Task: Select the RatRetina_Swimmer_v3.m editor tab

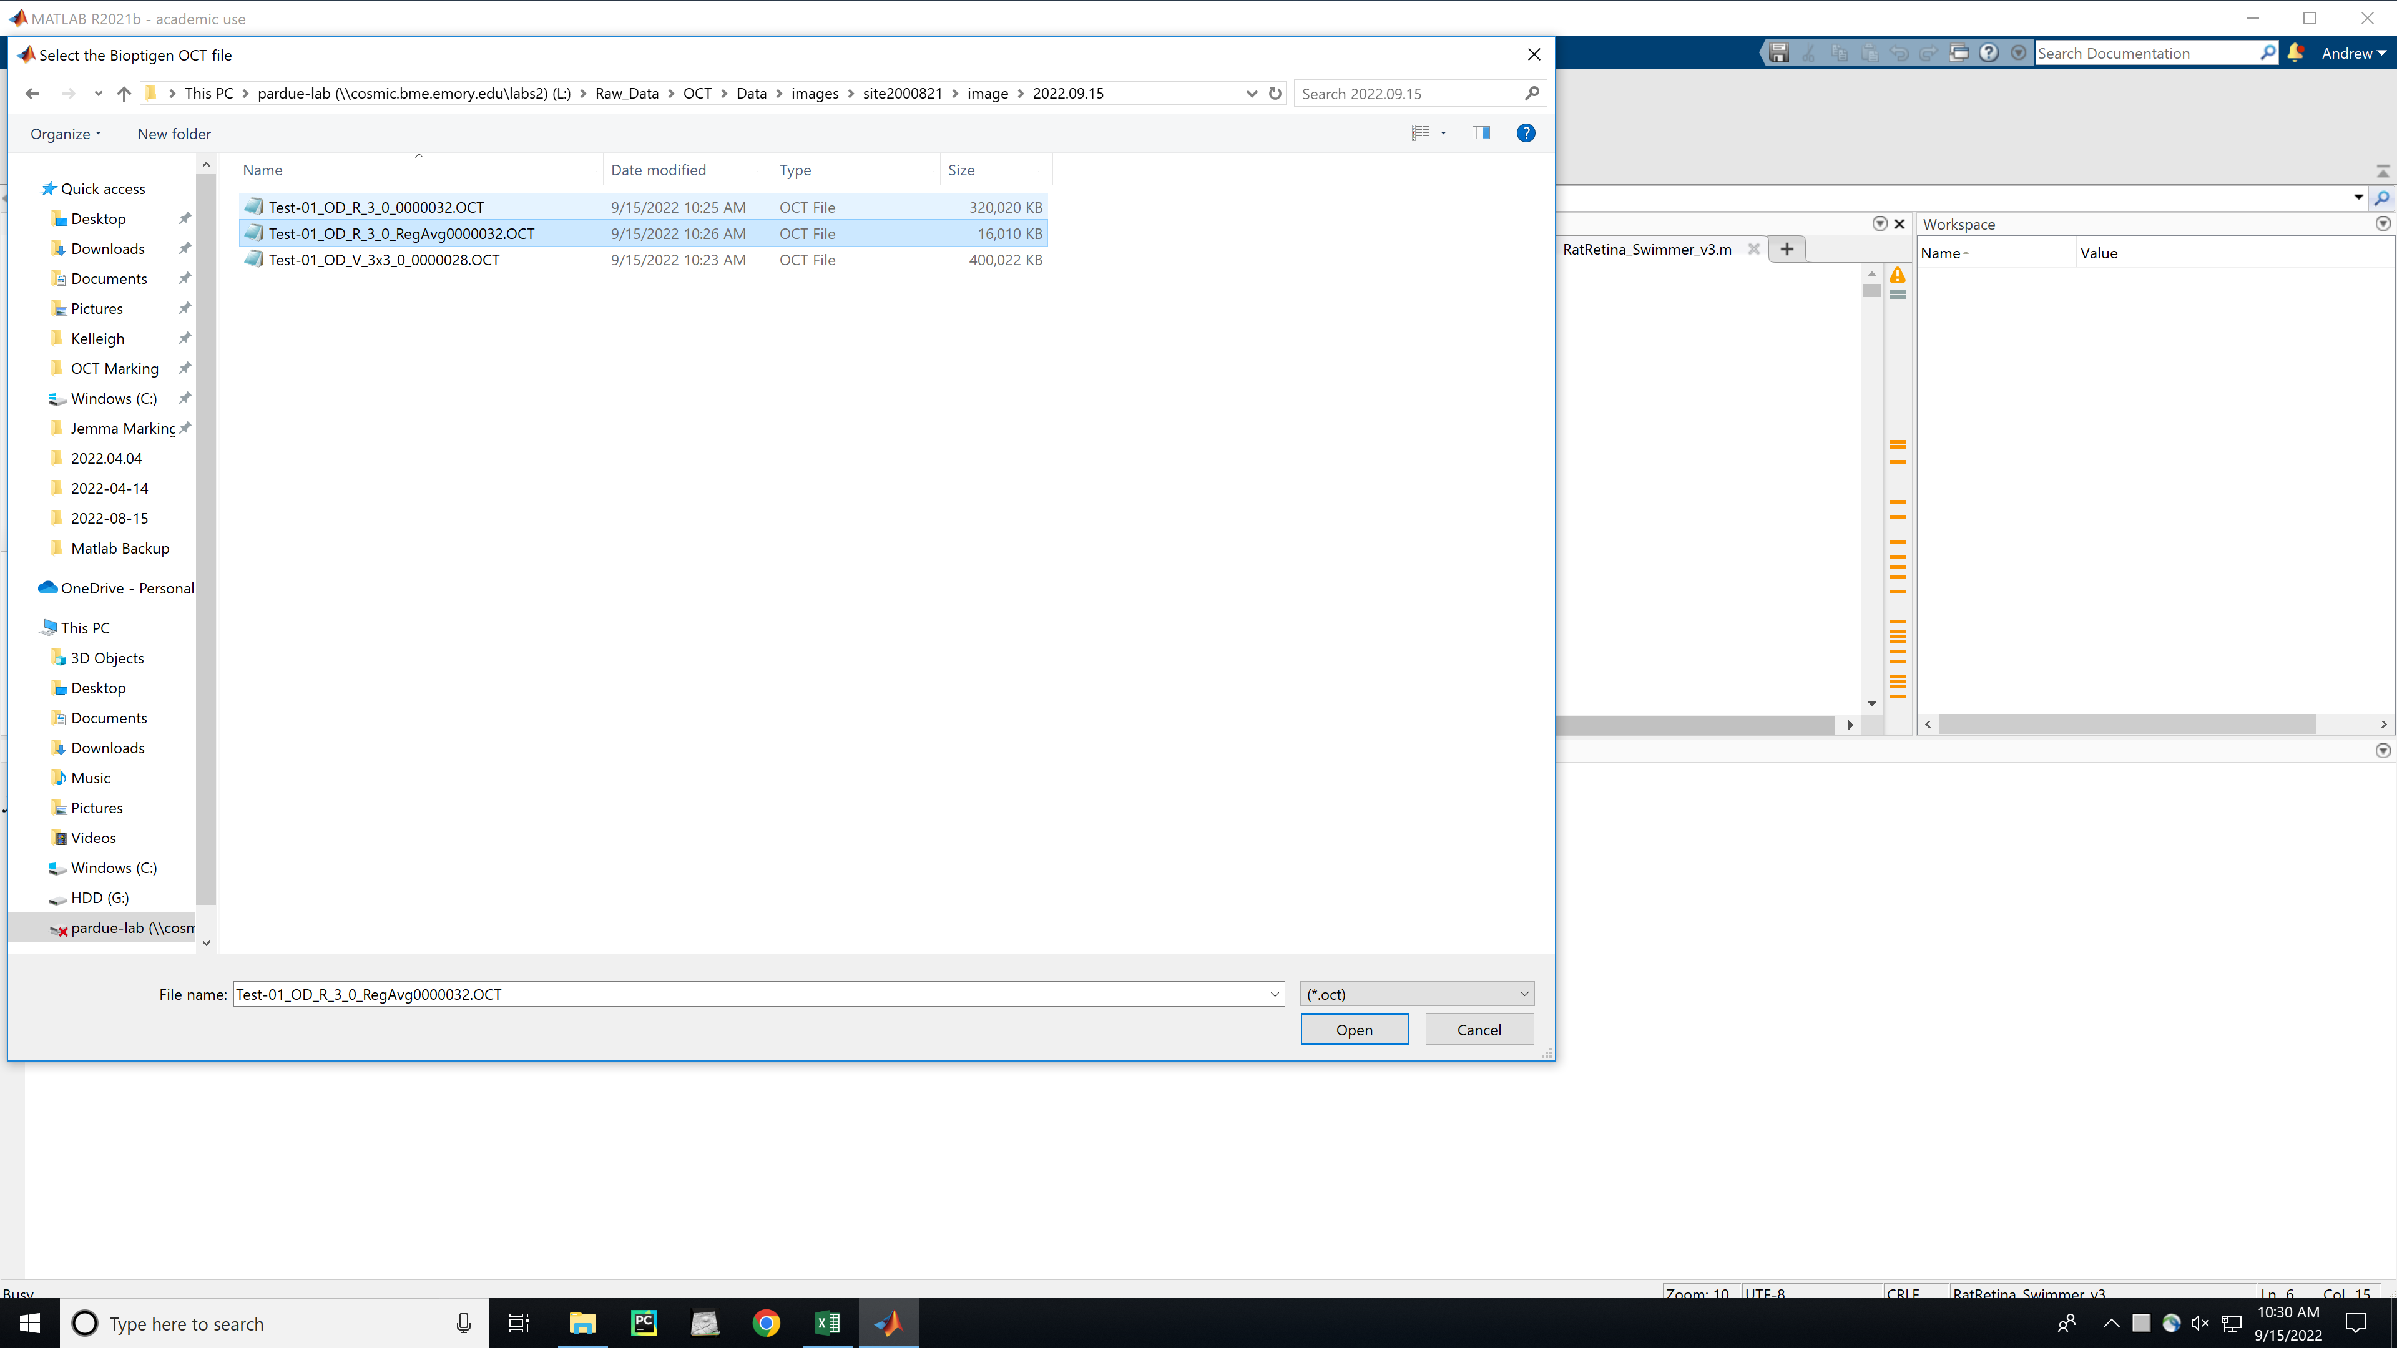Action: [x=1647, y=250]
